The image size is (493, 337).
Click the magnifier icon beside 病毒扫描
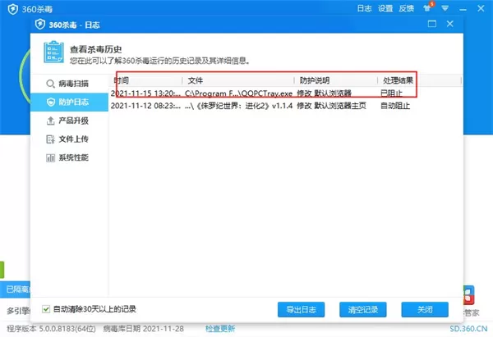50,84
